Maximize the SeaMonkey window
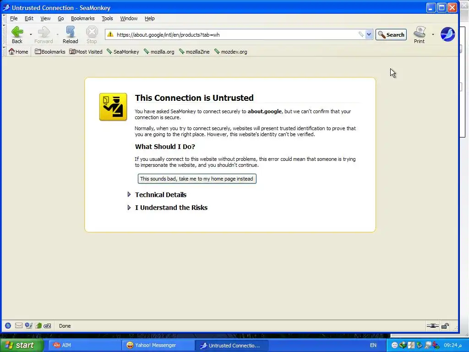The width and height of the screenshot is (469, 352). 442,7
